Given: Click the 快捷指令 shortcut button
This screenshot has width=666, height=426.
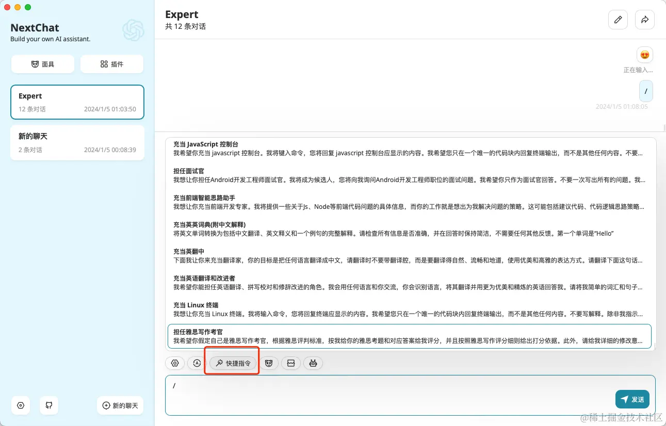Looking at the screenshot, I should (x=233, y=363).
